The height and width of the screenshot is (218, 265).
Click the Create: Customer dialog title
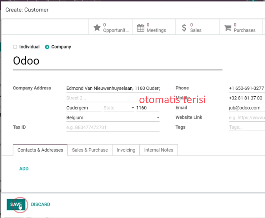tap(27, 10)
